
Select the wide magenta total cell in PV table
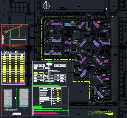pyautogui.click(x=22, y=83)
